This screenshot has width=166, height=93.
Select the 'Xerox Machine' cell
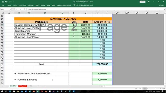pyautogui.click(x=41, y=31)
